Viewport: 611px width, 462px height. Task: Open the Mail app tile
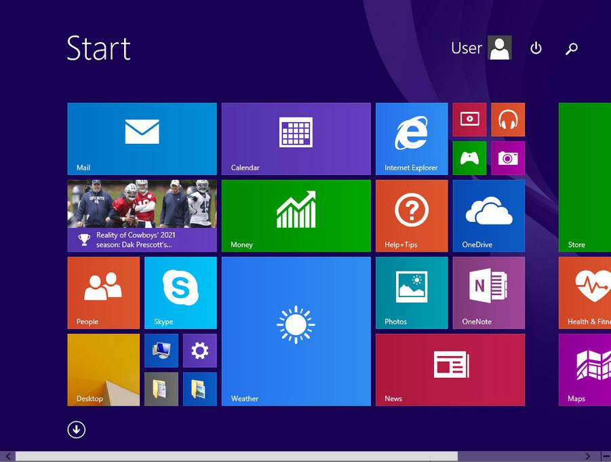[142, 138]
